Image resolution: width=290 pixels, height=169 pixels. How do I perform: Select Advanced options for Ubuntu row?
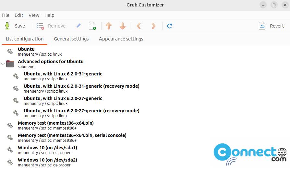145,64
